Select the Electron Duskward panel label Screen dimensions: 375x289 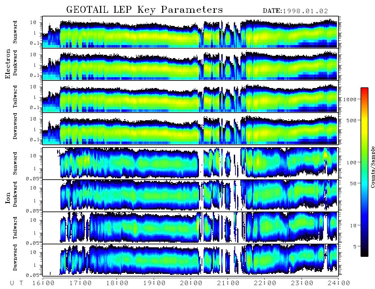pos(15,63)
